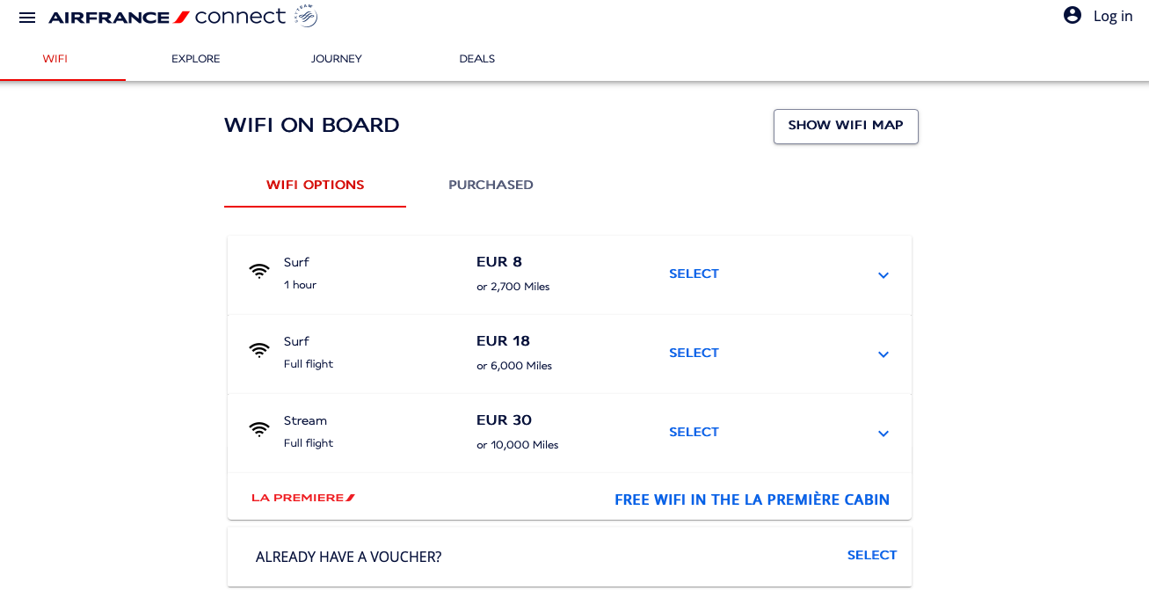The width and height of the screenshot is (1149, 598).
Task: Switch to the Purchased tab
Action: pyautogui.click(x=491, y=185)
